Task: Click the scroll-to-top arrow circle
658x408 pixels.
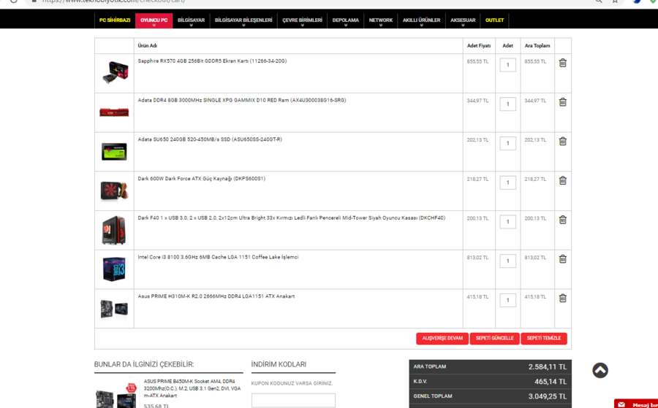Action: point(600,370)
